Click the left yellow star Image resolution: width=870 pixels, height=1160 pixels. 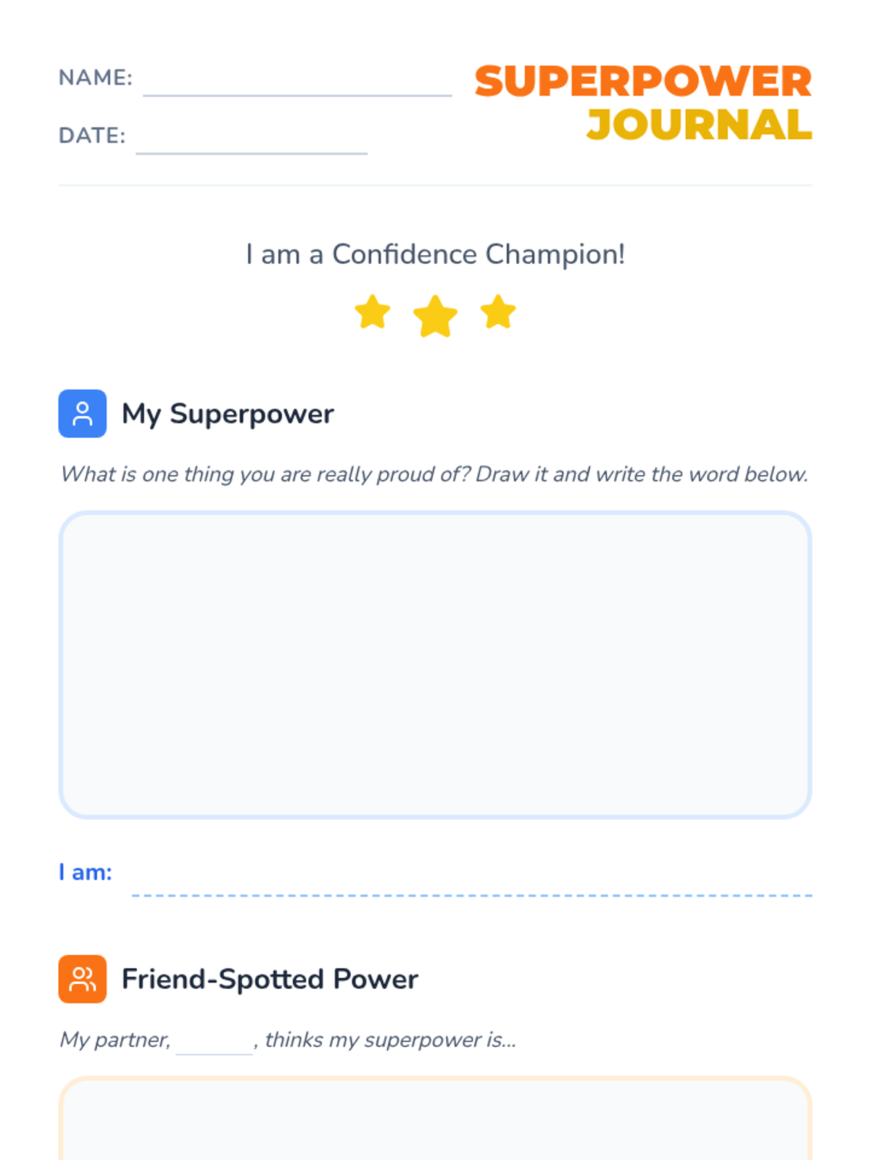[373, 312]
